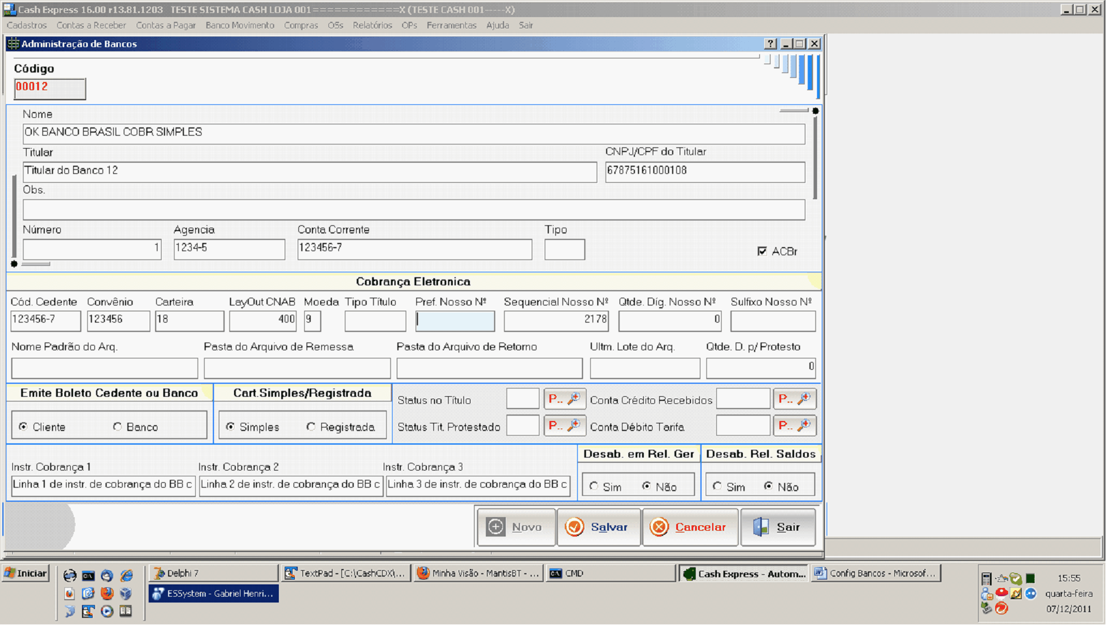Click the help question mark icon

[x=770, y=44]
